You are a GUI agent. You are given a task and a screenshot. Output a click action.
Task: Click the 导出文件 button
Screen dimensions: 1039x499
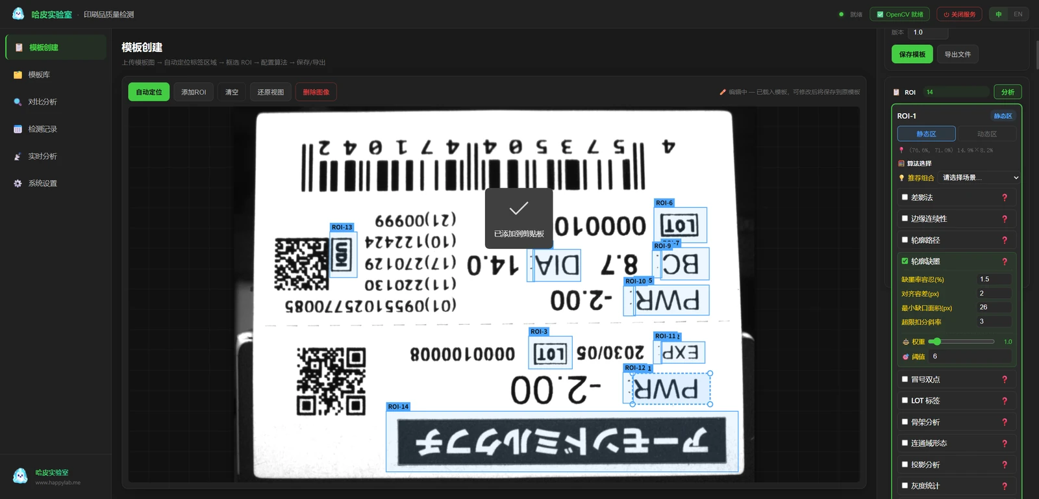click(958, 55)
